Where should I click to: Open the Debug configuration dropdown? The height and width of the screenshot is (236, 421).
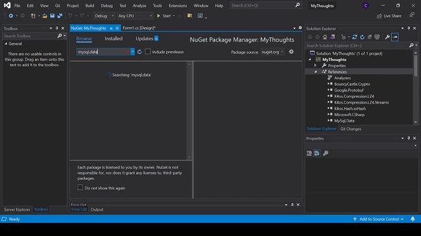(104, 16)
